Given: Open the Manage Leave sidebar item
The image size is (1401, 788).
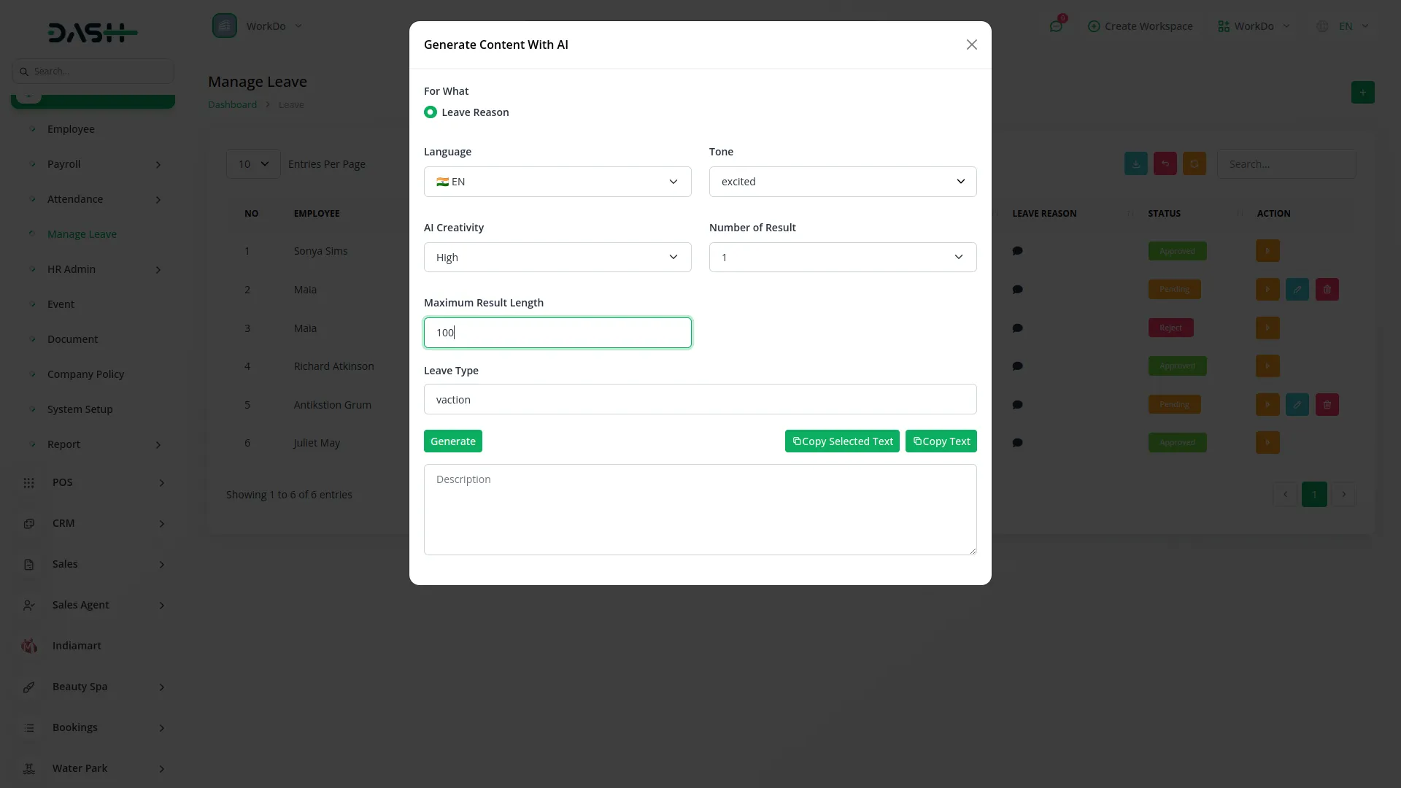Looking at the screenshot, I should pyautogui.click(x=82, y=233).
